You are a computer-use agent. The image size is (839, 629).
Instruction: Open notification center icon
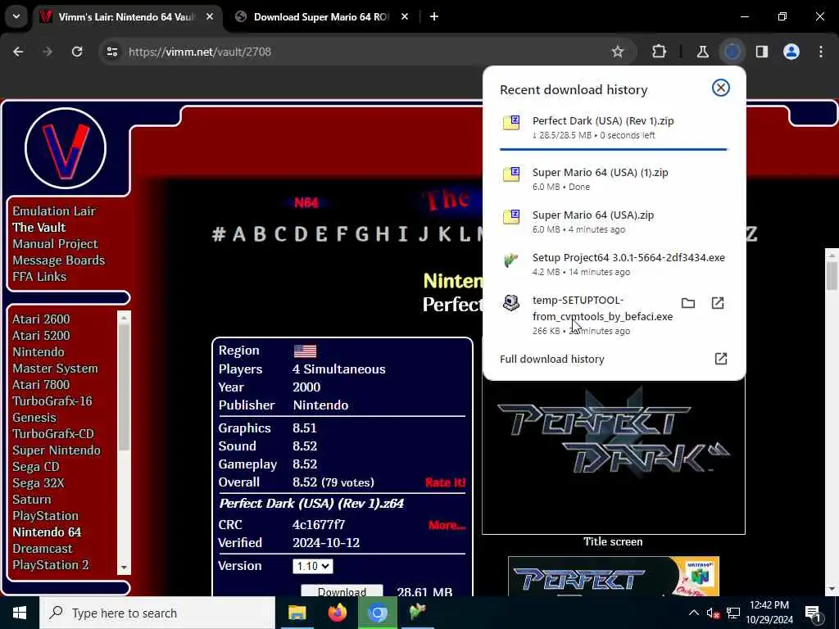pyautogui.click(x=813, y=613)
